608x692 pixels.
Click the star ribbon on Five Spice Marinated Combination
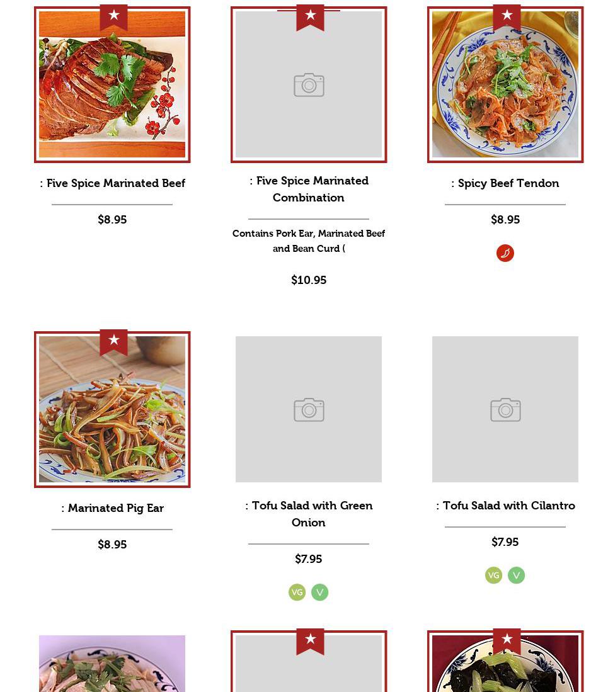pos(311,17)
